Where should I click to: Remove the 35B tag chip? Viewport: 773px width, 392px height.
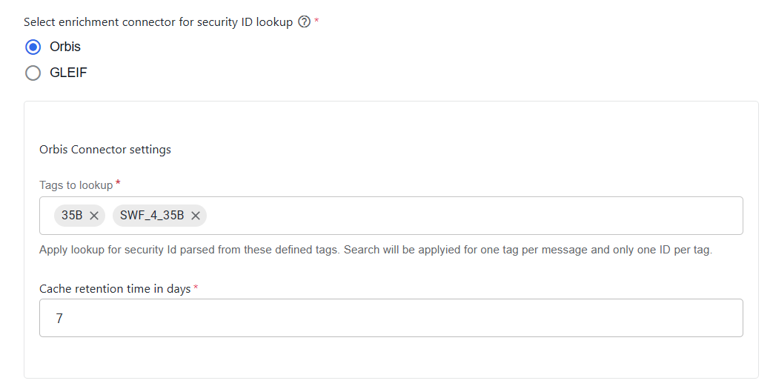click(94, 216)
